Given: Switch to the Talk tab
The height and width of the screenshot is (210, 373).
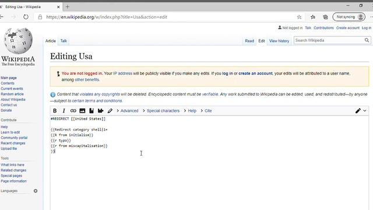Looking at the screenshot, I should [64, 41].
